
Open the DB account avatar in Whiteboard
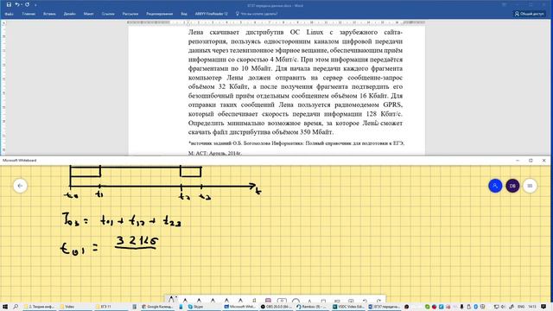pos(512,186)
